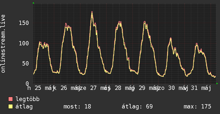
Task: Click the highest peak on 27 máj
Action: [x=92, y=12]
